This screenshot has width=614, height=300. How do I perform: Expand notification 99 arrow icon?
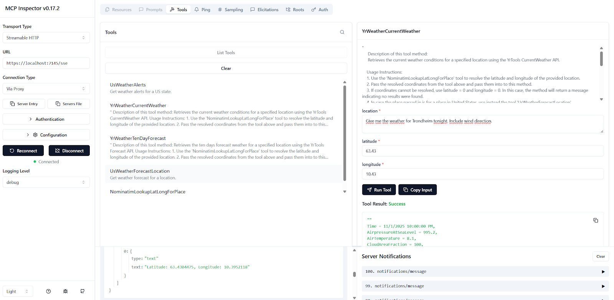[x=603, y=286]
